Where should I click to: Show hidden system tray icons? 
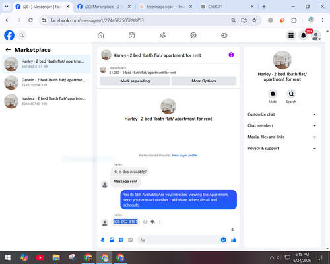click(x=272, y=257)
